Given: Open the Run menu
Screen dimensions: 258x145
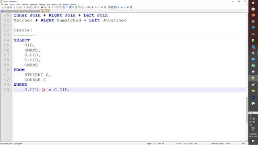Looking at the screenshot, I should [60, 4].
